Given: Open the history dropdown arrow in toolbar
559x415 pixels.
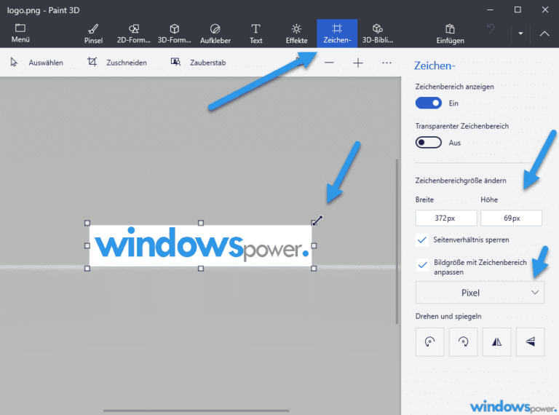Looking at the screenshot, I should point(520,33).
